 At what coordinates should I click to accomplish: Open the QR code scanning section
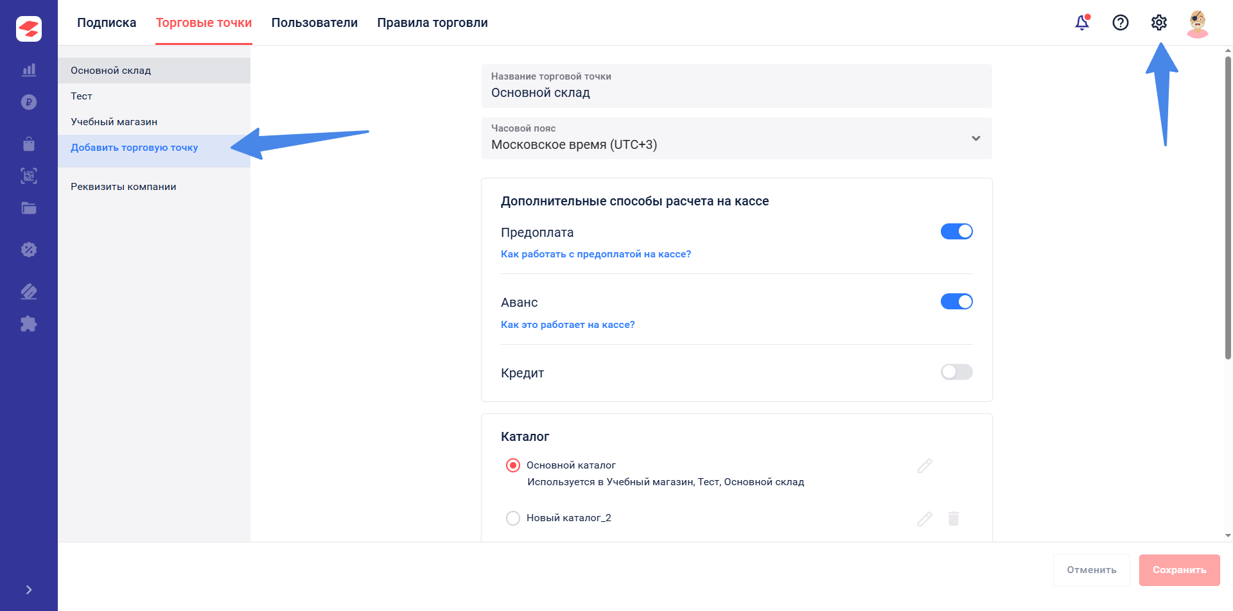click(29, 176)
